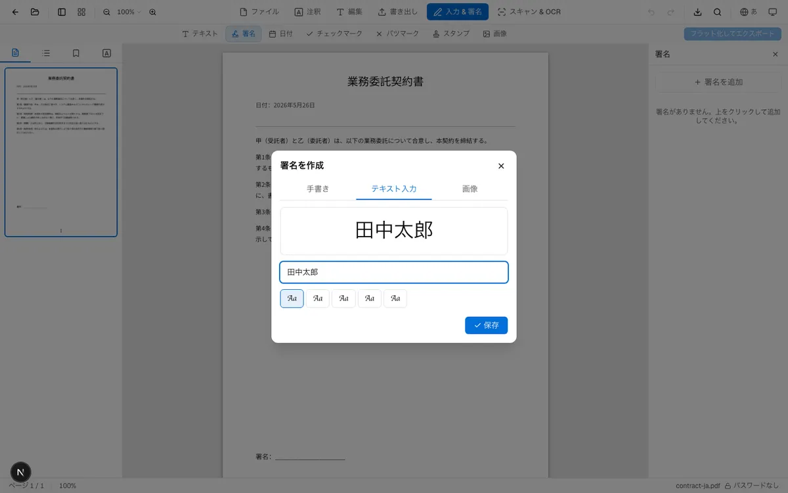Click the 保存 button
This screenshot has width=788, height=493.
[487, 325]
